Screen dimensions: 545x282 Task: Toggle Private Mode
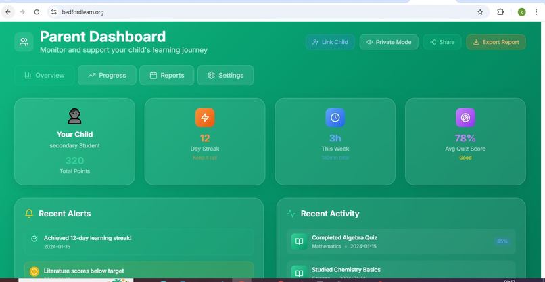(389, 42)
